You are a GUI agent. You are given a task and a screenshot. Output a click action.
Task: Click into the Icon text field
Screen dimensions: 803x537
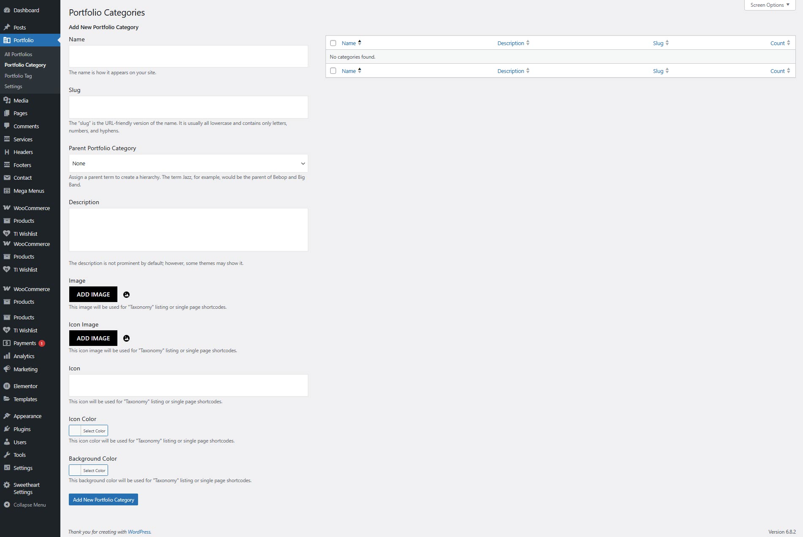coord(188,385)
